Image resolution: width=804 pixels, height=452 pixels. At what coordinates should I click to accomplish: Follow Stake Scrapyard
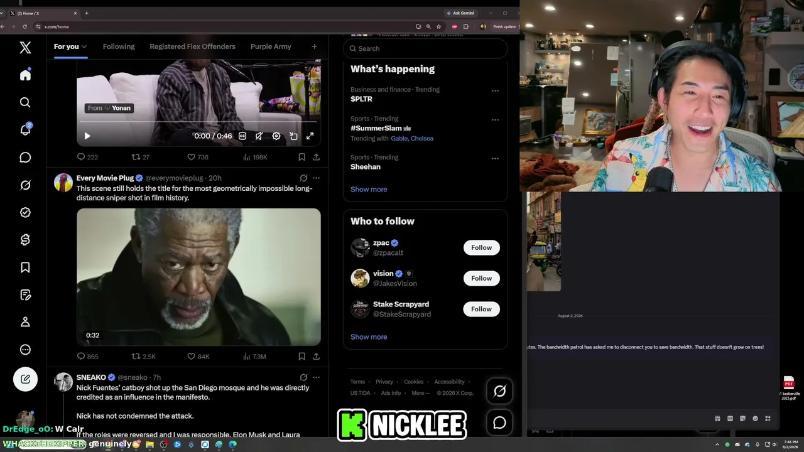pyautogui.click(x=482, y=309)
